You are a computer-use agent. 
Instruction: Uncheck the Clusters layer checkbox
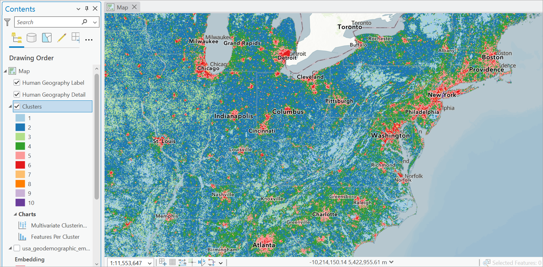click(x=17, y=106)
